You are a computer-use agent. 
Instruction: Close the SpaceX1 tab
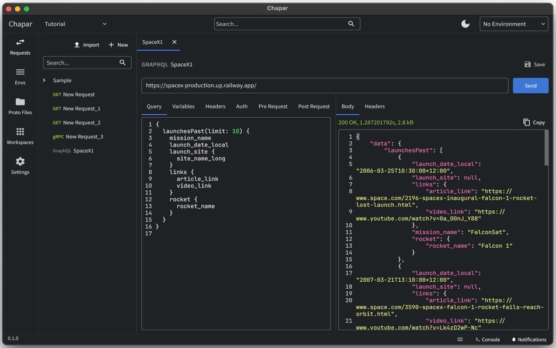click(x=174, y=42)
